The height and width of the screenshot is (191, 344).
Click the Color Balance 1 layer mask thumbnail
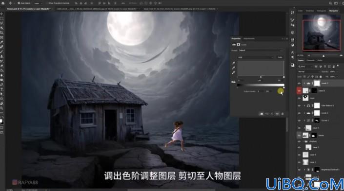click(317, 105)
